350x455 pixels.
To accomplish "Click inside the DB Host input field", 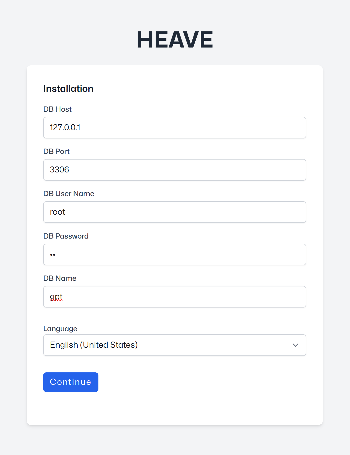I will point(174,128).
